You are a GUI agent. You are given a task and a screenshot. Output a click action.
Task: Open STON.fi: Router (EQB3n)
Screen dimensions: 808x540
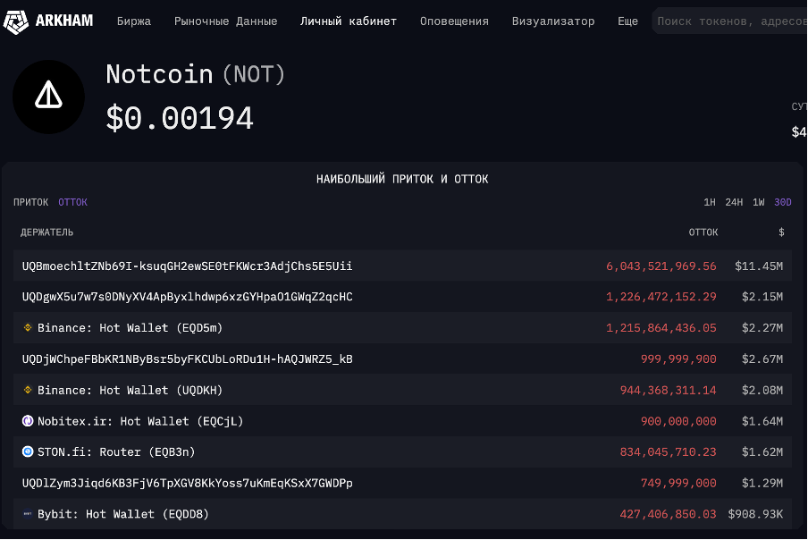click(x=116, y=451)
